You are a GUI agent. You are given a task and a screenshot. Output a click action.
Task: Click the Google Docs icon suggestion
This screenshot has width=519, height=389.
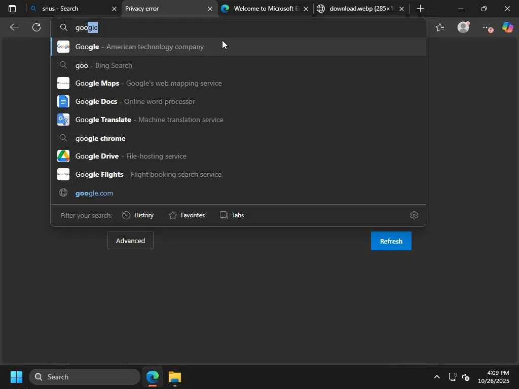(x=63, y=101)
